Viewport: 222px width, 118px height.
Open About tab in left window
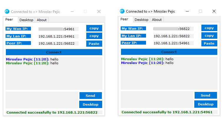[42, 20]
